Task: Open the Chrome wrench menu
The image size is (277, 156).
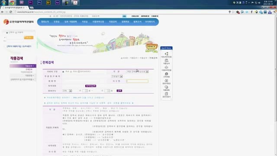Action: pyautogui.click(x=275, y=12)
